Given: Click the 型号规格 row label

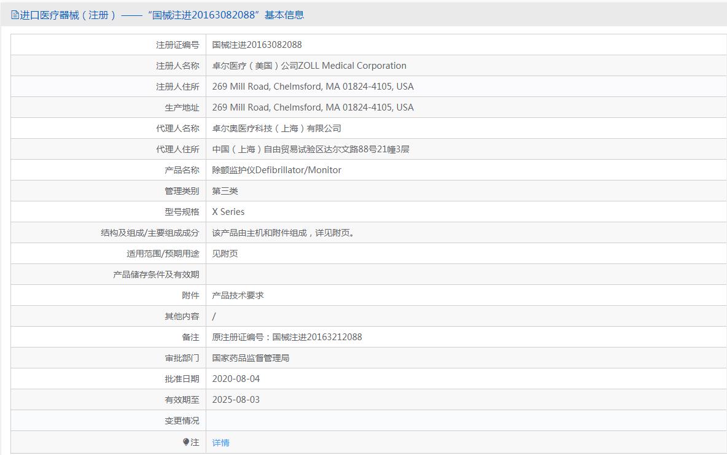Looking at the screenshot, I should pyautogui.click(x=182, y=212).
